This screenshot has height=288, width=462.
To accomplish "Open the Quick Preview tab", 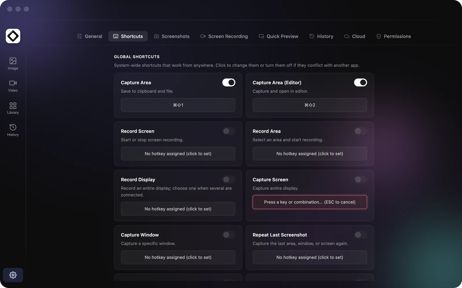I will pos(279,36).
